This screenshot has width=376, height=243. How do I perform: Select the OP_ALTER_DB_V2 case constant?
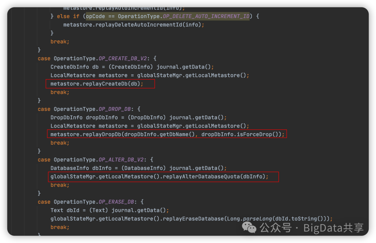coord(121,160)
